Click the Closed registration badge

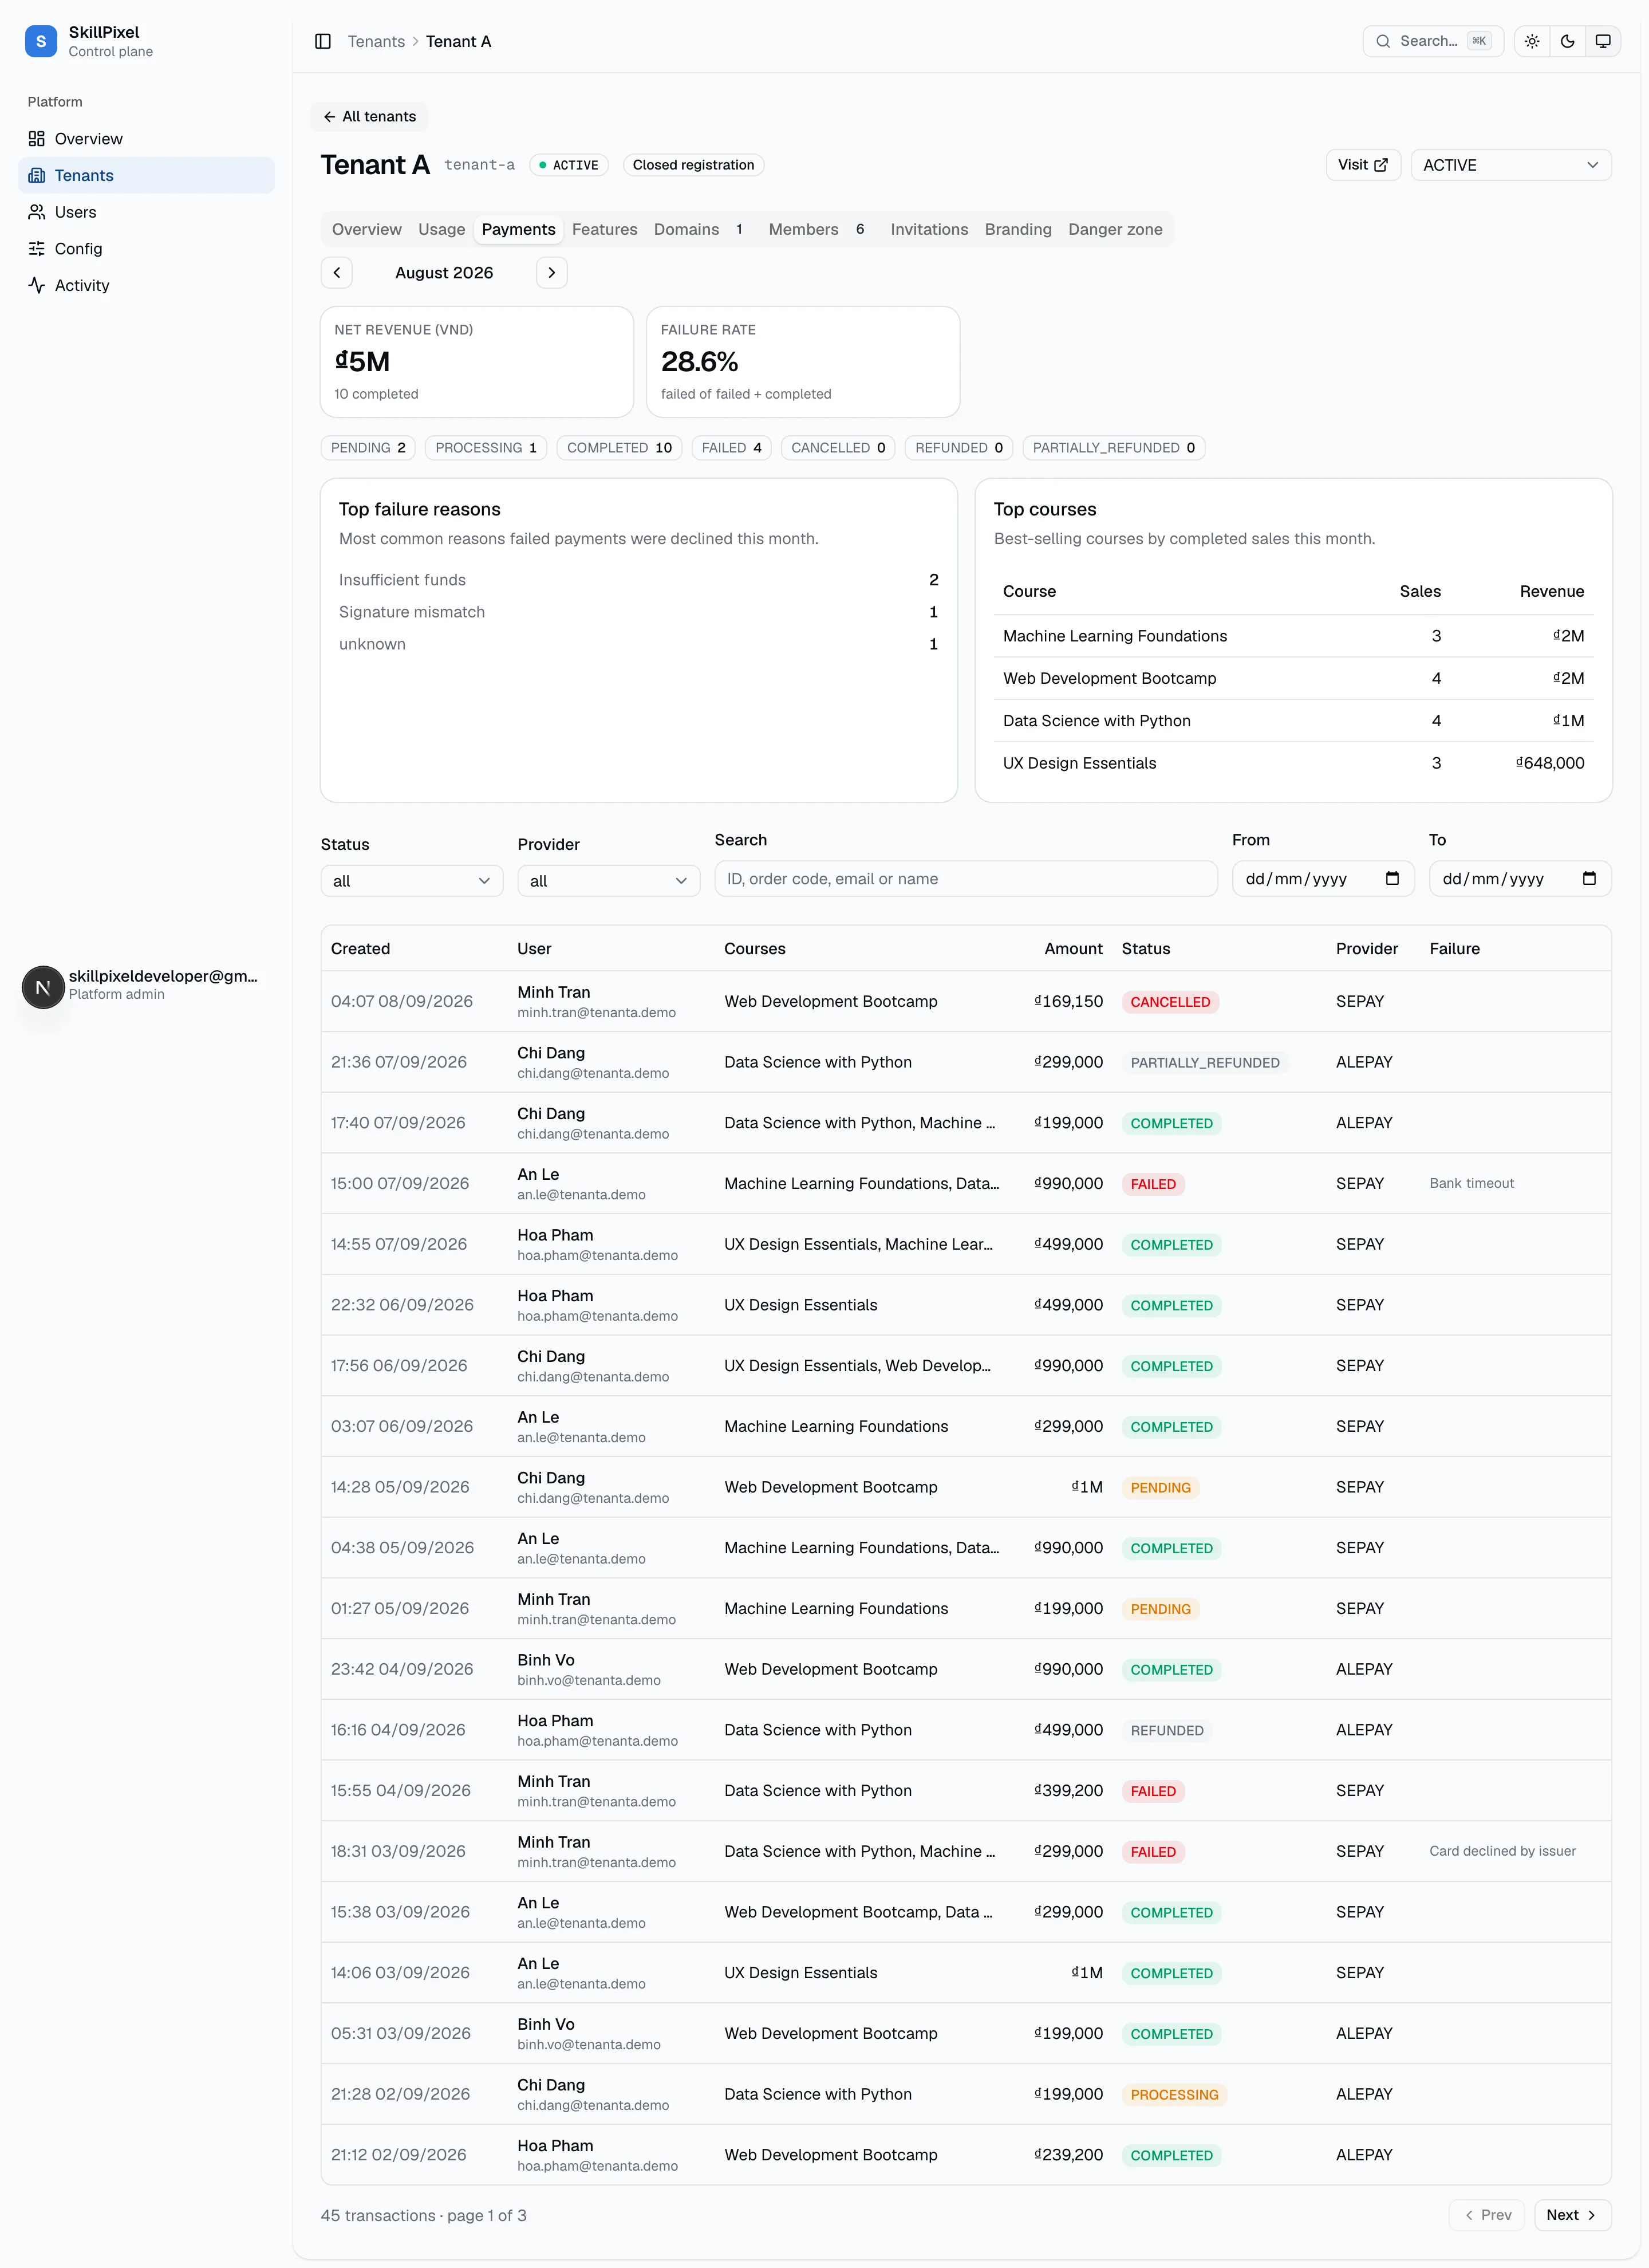(693, 165)
